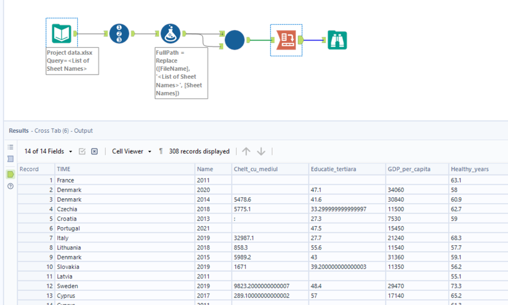Show the messages list in Results sidebar
The height and width of the screenshot is (305, 508).
click(x=10, y=147)
